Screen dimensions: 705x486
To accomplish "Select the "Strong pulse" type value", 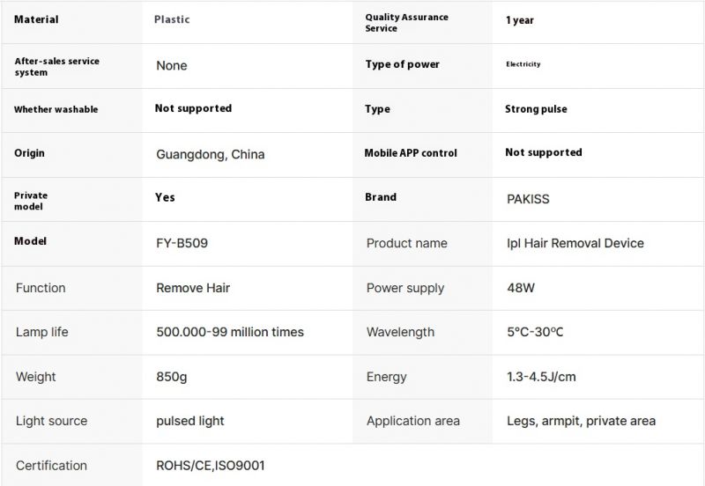I will [x=536, y=109].
